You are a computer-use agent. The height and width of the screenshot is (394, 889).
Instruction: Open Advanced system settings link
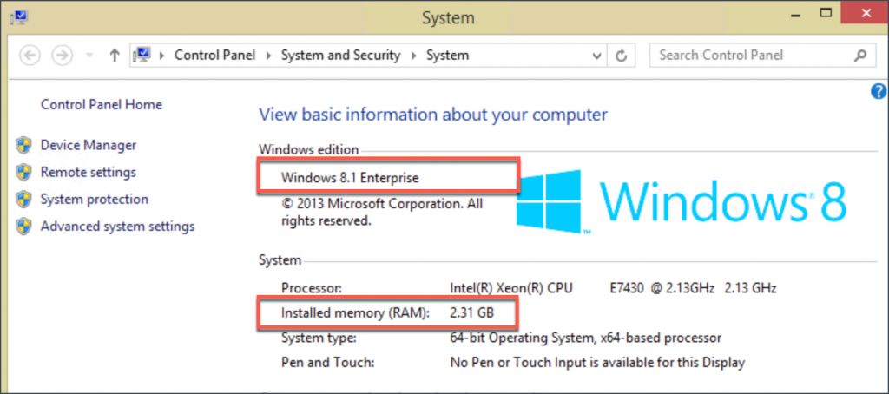tap(117, 227)
